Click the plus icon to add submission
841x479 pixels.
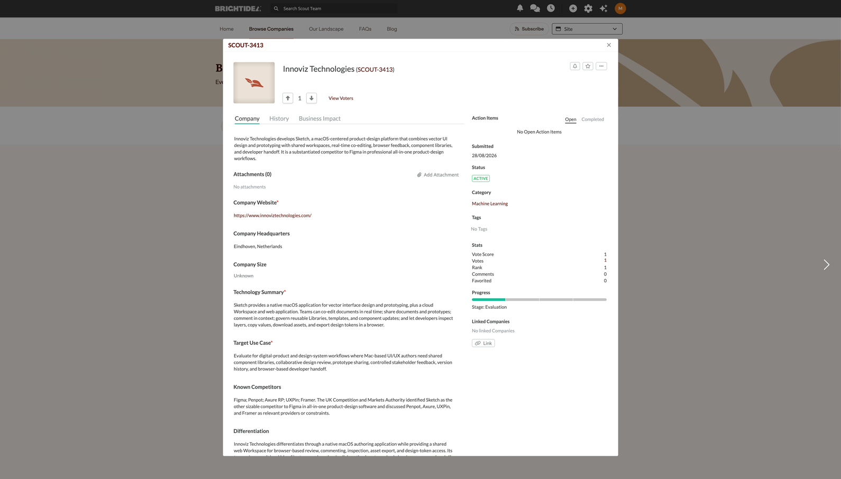click(573, 8)
